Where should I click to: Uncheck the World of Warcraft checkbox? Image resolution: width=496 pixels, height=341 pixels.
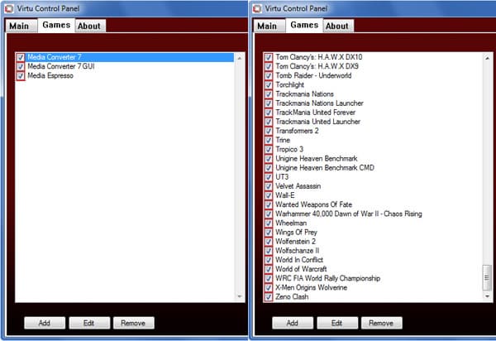click(268, 269)
